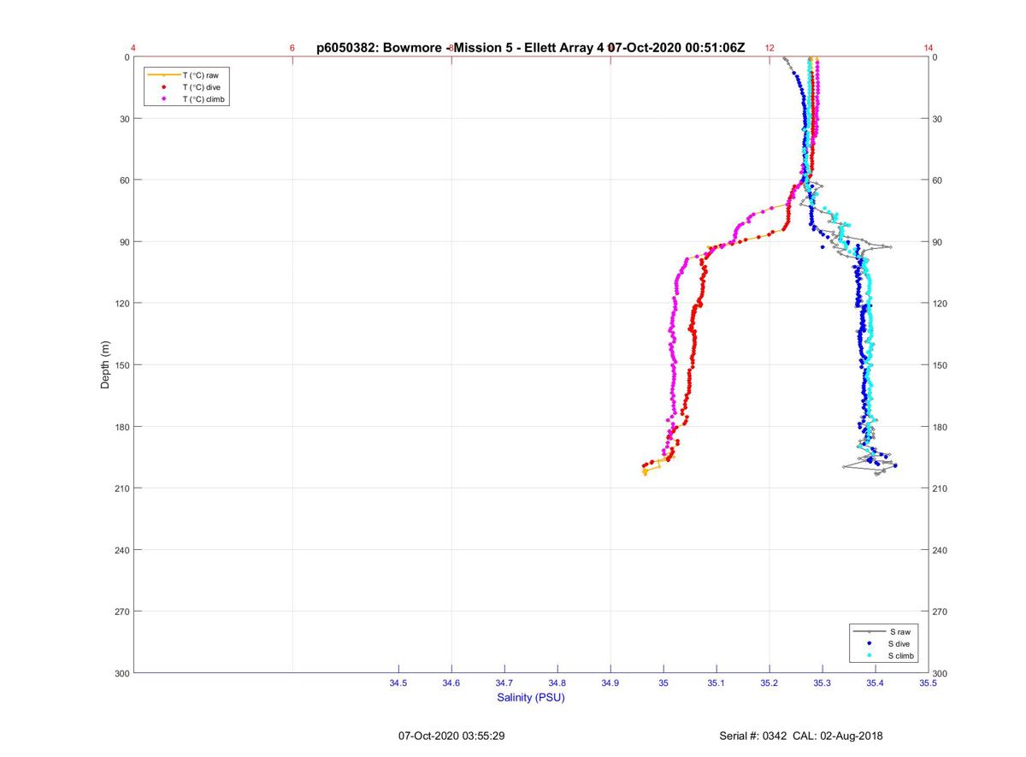
Task: Click salinity tick label 35.3
Action: [823, 683]
